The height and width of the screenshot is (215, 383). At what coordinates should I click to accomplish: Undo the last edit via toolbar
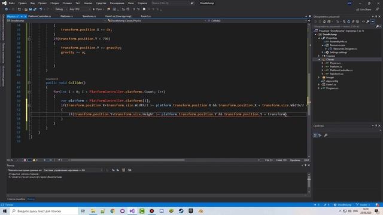(41, 10)
